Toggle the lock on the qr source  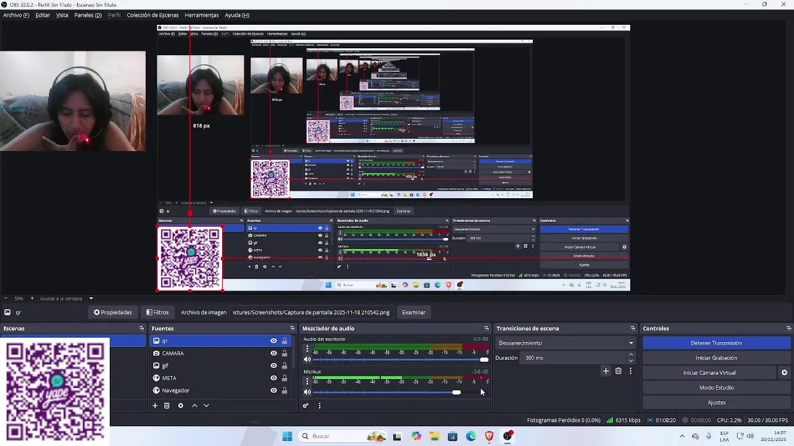point(285,341)
